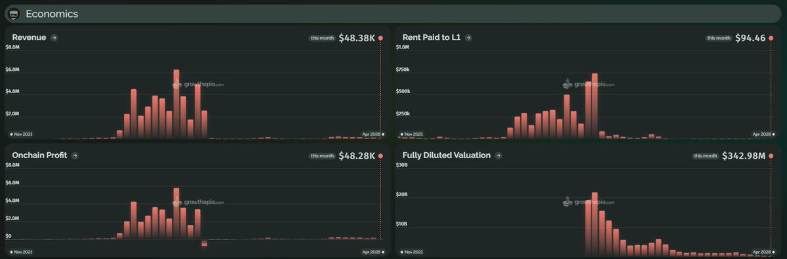Click Rent Paid chart Apr 2026 label
The width and height of the screenshot is (787, 259).
point(764,134)
